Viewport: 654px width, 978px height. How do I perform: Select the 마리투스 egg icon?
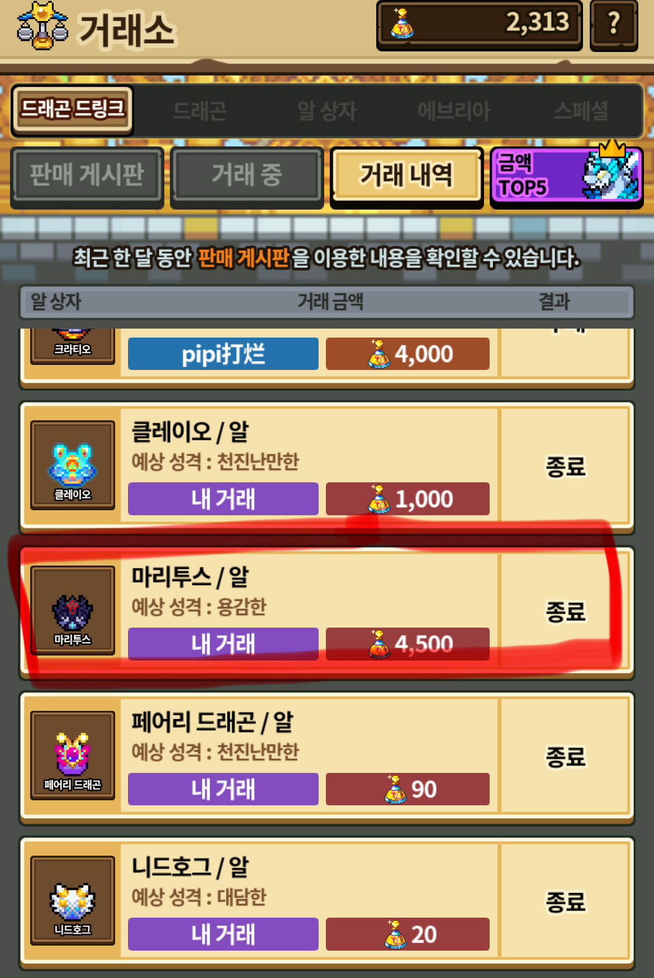73,610
